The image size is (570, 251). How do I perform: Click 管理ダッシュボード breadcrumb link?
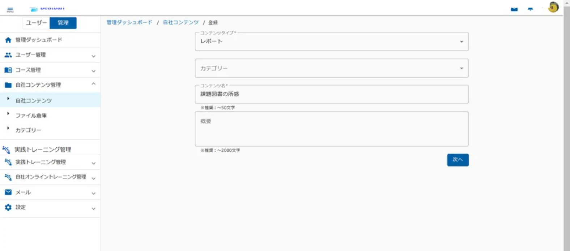click(129, 22)
